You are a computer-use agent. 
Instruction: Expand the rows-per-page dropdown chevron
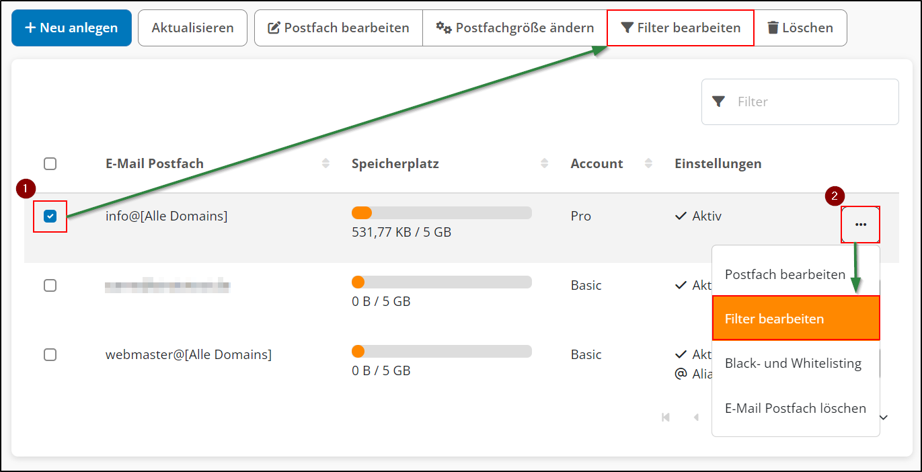pos(884,418)
